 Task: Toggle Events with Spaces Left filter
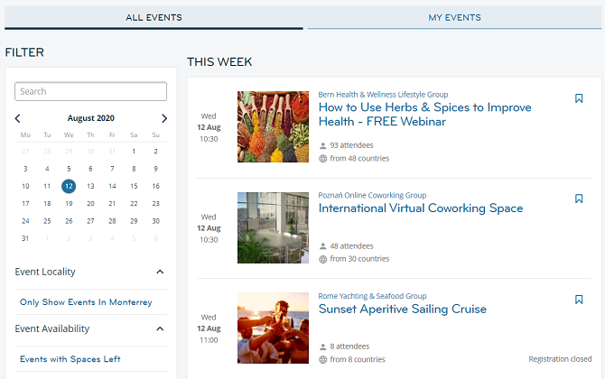click(70, 359)
